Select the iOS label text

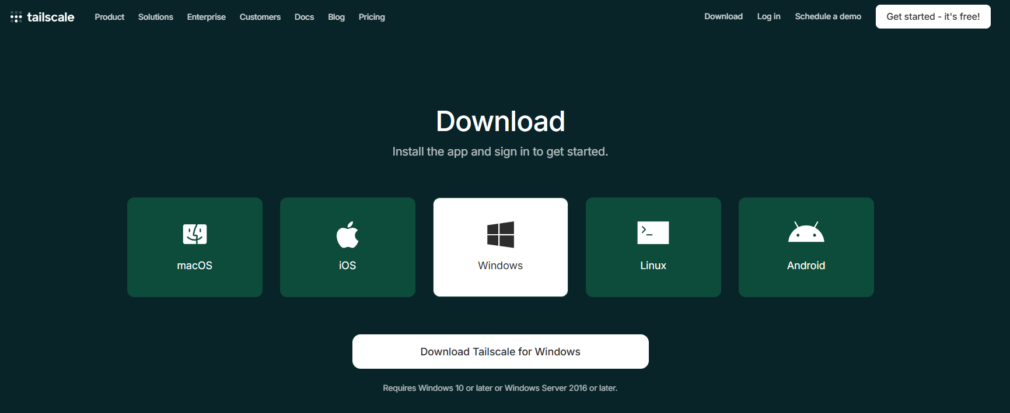pyautogui.click(x=348, y=266)
